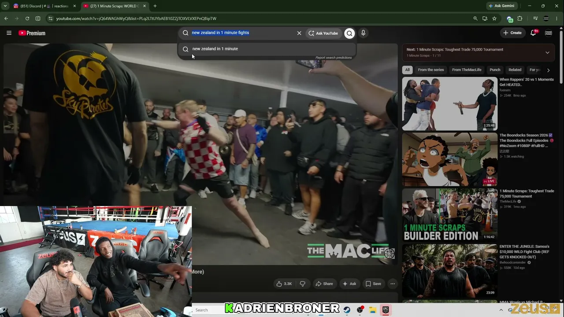This screenshot has height=317, width=564.
Task: Show hidden system tray icons
Action: click(501, 310)
